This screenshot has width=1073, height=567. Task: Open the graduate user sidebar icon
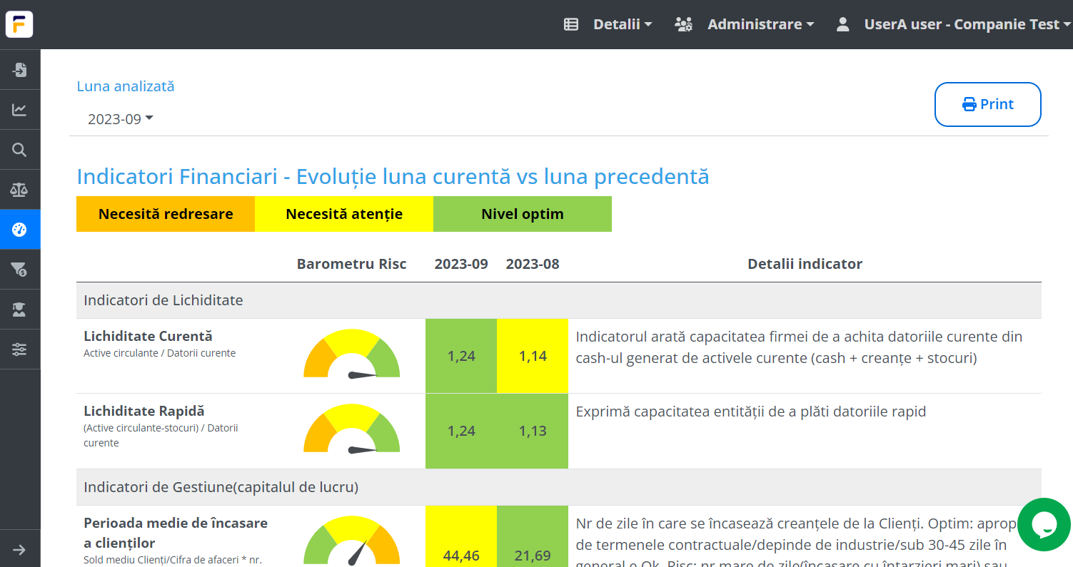click(20, 310)
